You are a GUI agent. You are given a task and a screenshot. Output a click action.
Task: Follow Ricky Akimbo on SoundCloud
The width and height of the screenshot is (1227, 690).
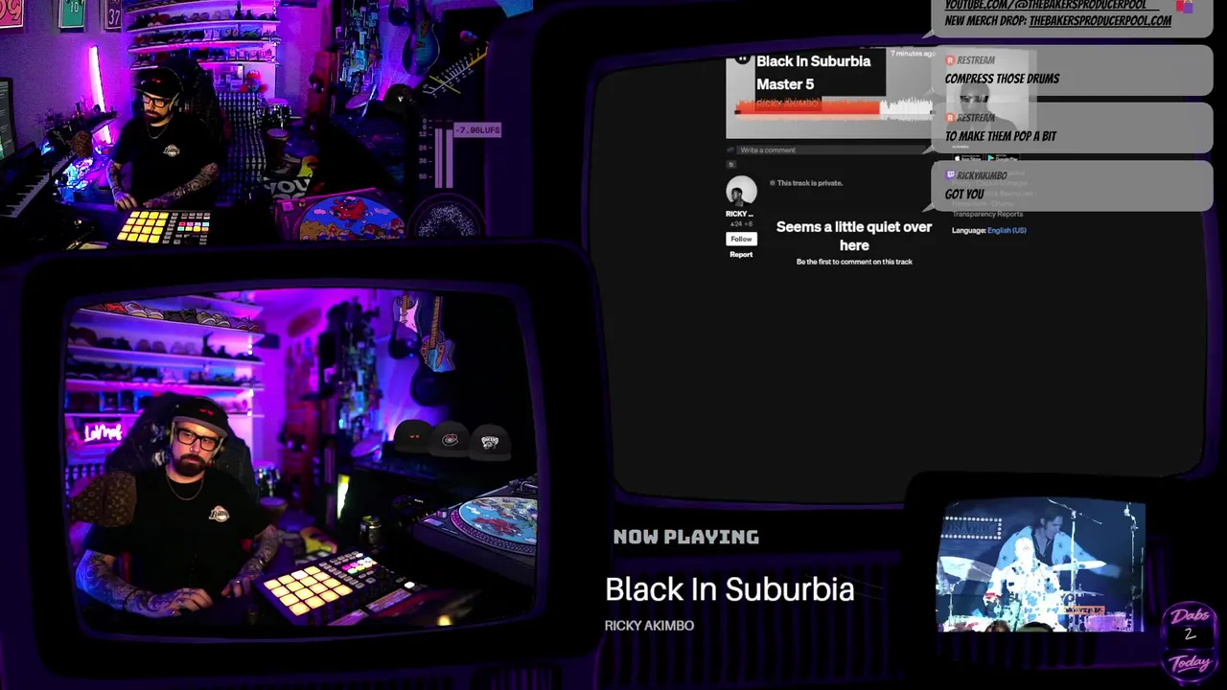[x=741, y=239]
